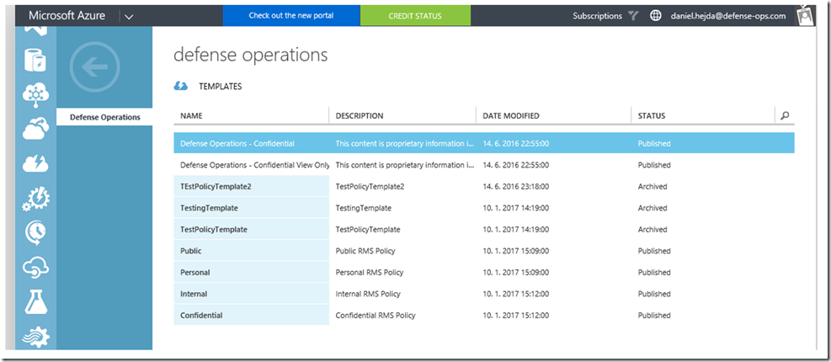Open the cloud with lightning bolt sidebar icon

(x=36, y=165)
